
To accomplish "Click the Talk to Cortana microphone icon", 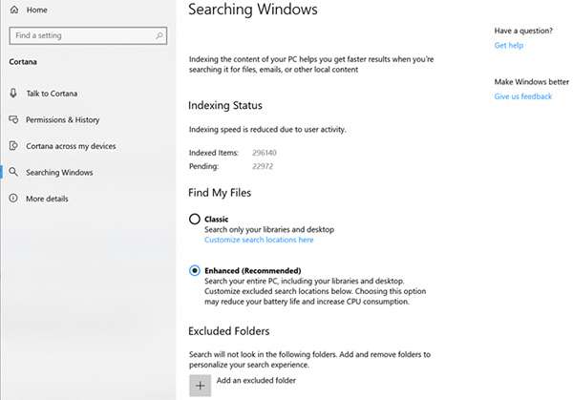I will (x=13, y=93).
